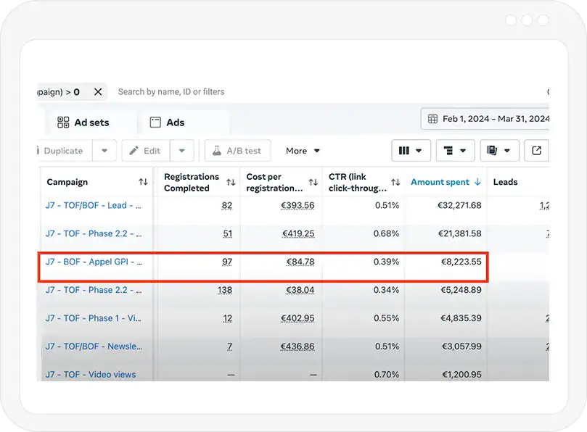Click the export/share icon
587x432 pixels.
(537, 151)
